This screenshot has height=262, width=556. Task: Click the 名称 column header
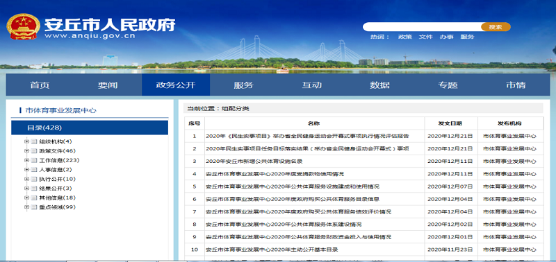[315, 123]
